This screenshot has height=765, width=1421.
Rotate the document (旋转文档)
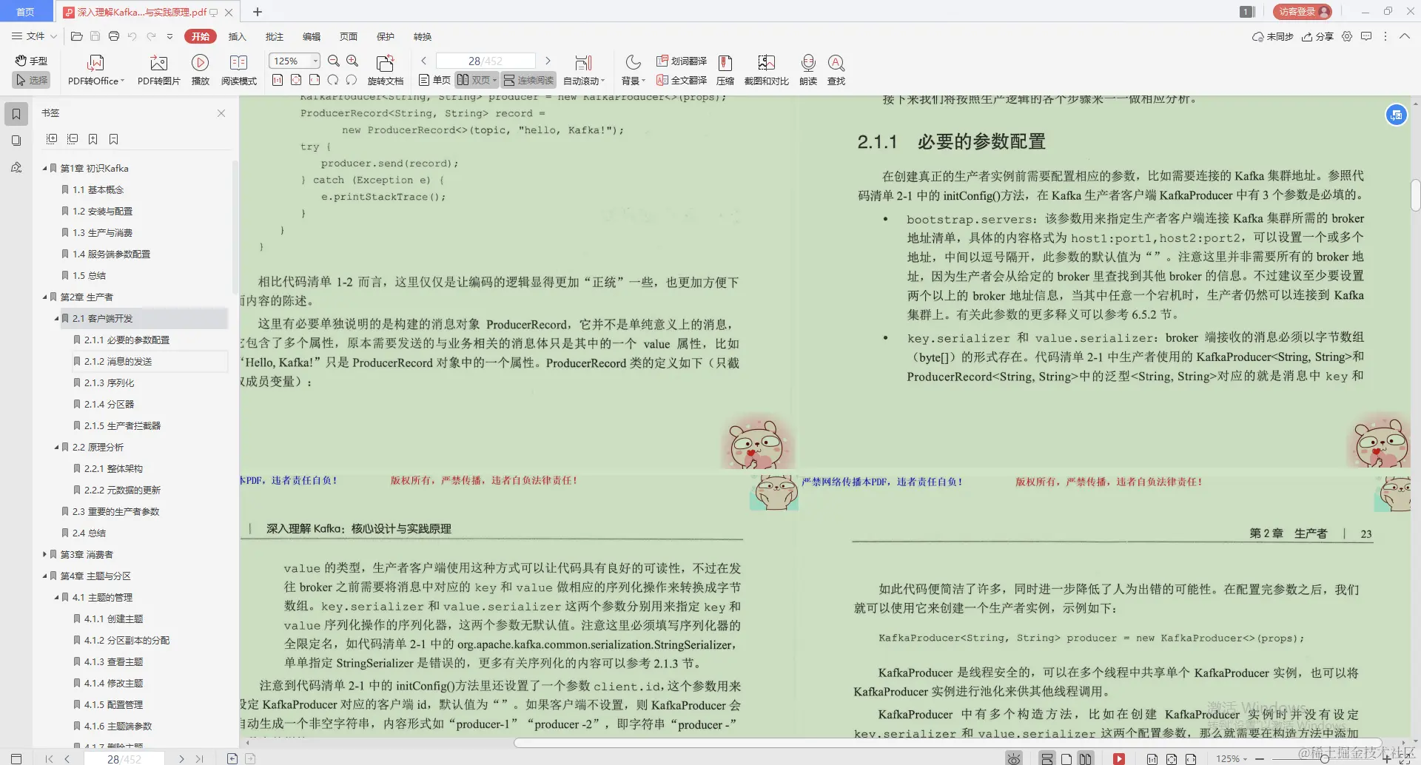(386, 69)
